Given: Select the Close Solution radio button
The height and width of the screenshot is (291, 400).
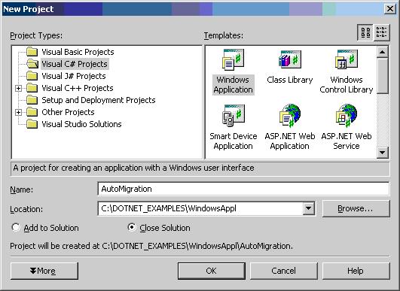Looking at the screenshot, I should (x=132, y=227).
